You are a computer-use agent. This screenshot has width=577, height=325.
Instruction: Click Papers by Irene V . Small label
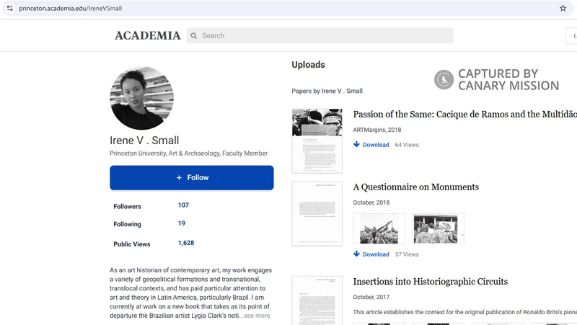tap(327, 91)
